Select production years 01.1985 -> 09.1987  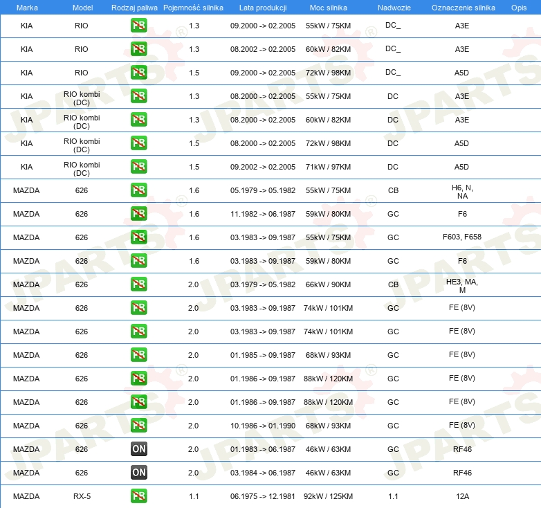(x=263, y=355)
